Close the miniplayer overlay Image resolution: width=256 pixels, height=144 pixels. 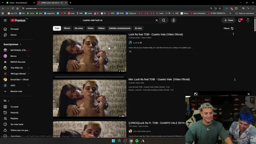click(x=249, y=94)
